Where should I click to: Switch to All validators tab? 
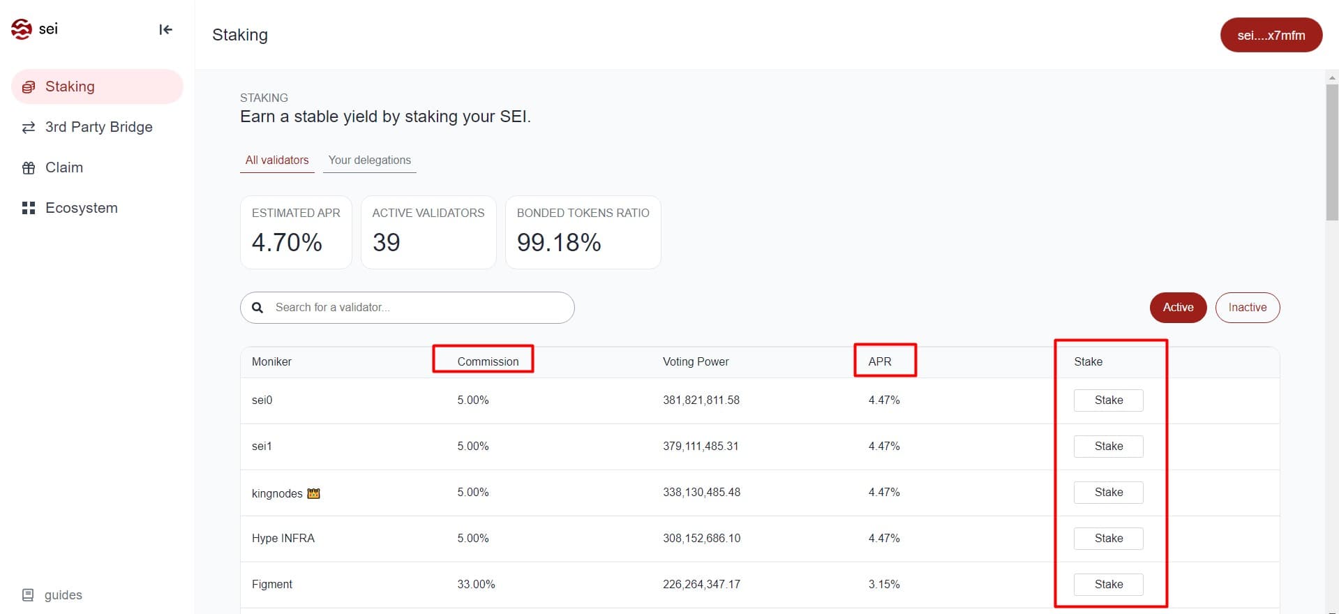point(277,160)
